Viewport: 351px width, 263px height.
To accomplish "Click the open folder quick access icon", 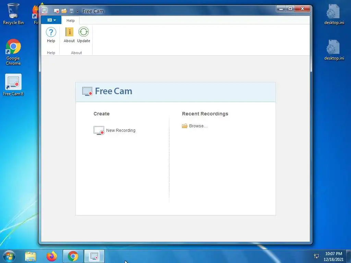I will pos(64,11).
